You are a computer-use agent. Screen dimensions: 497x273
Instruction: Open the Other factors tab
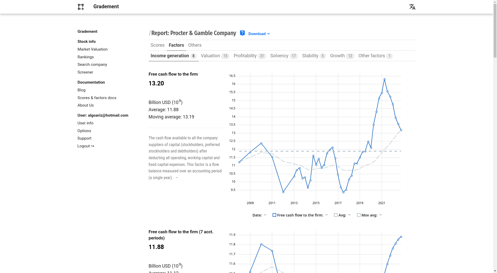[376, 56]
